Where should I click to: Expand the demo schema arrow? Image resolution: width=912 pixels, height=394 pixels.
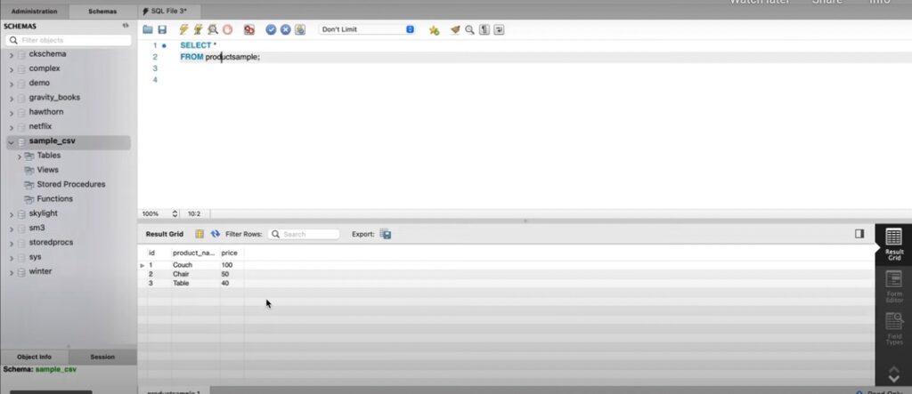tap(11, 84)
